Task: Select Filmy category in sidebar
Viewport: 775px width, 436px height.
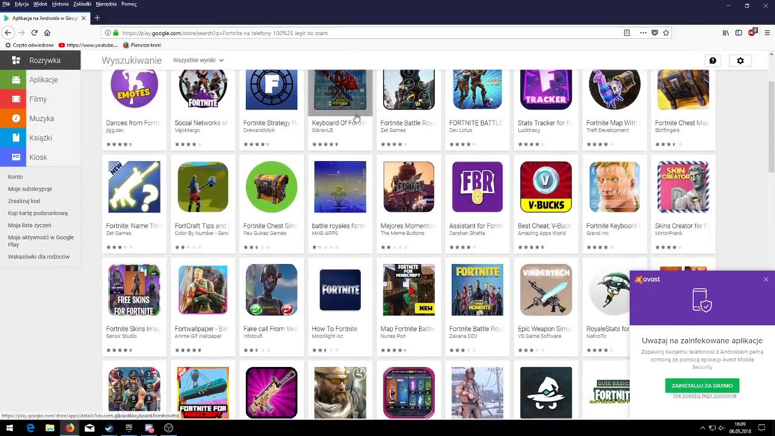Action: coord(40,99)
